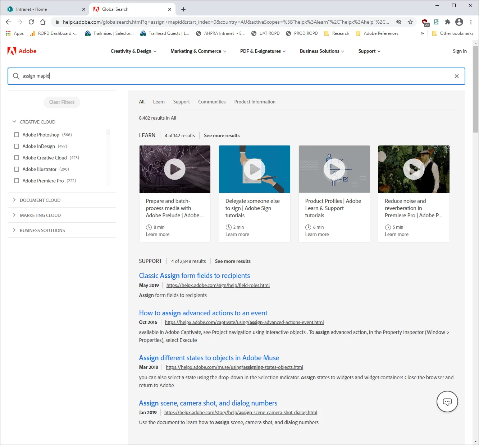Select the All results tab
The width and height of the screenshot is (479, 445).
point(142,102)
